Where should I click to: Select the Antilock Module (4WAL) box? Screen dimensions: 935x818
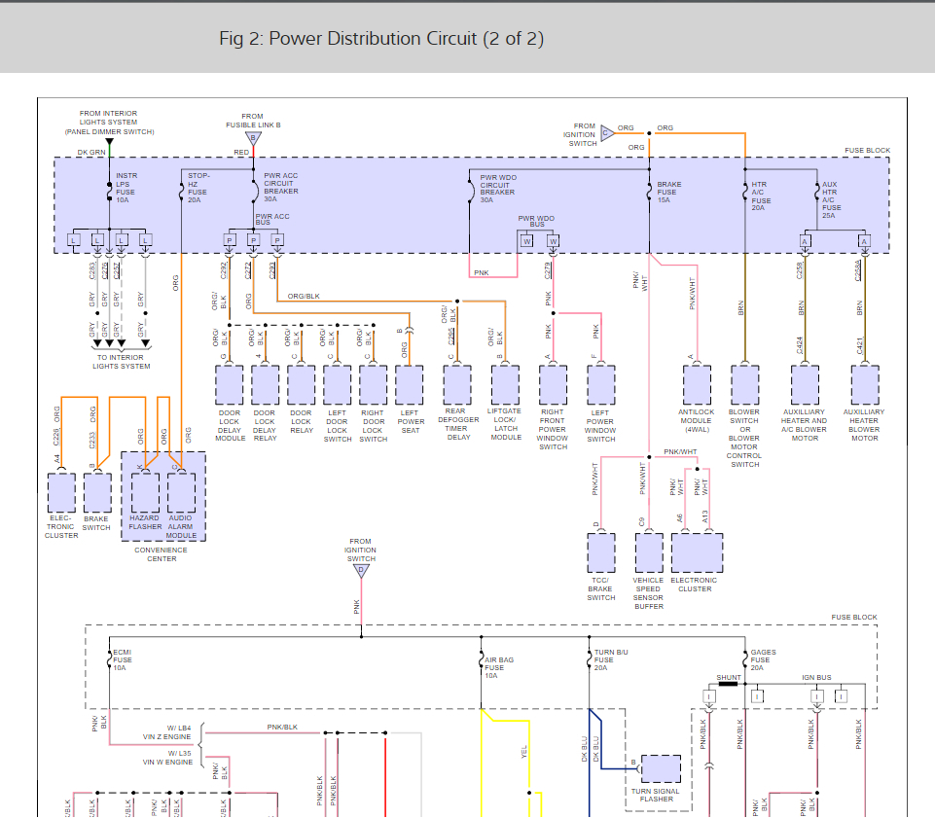click(696, 385)
